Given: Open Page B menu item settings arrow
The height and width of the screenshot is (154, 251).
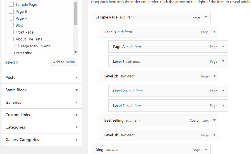Looking at the screenshot, I should [215, 32].
